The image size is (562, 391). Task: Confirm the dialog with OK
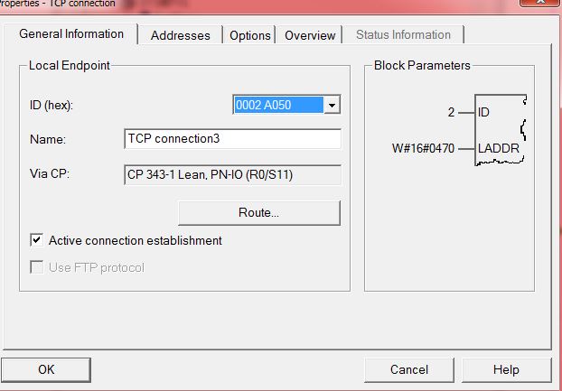(x=46, y=369)
